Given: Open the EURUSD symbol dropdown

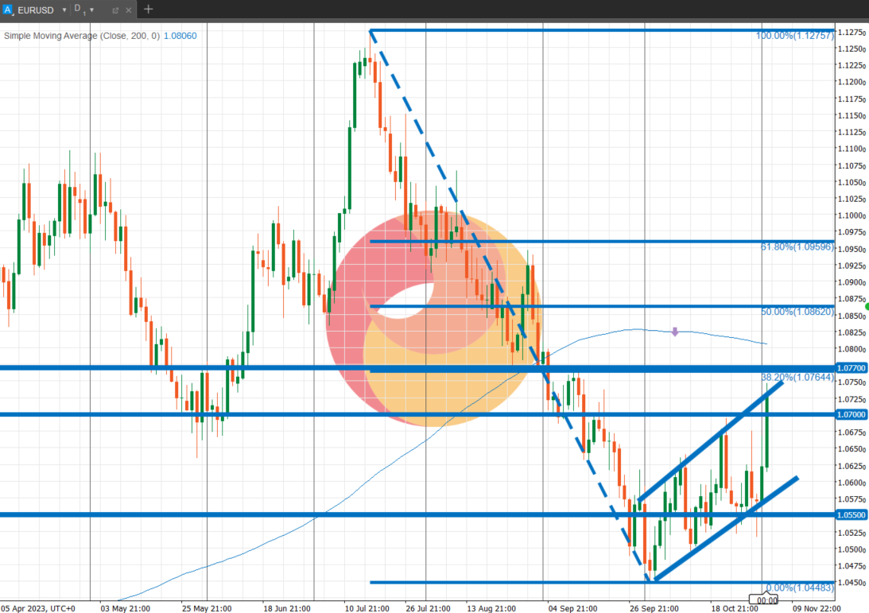Looking at the screenshot, I should coord(64,10).
